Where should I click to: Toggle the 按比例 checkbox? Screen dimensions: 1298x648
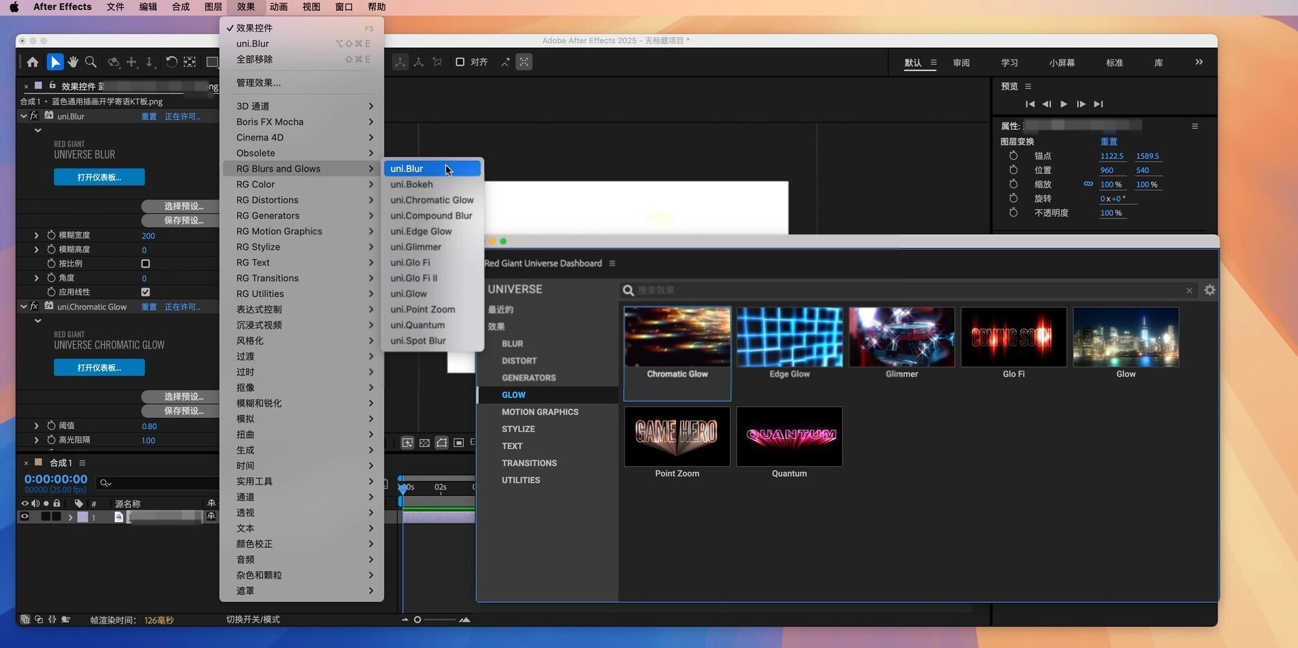(x=145, y=264)
